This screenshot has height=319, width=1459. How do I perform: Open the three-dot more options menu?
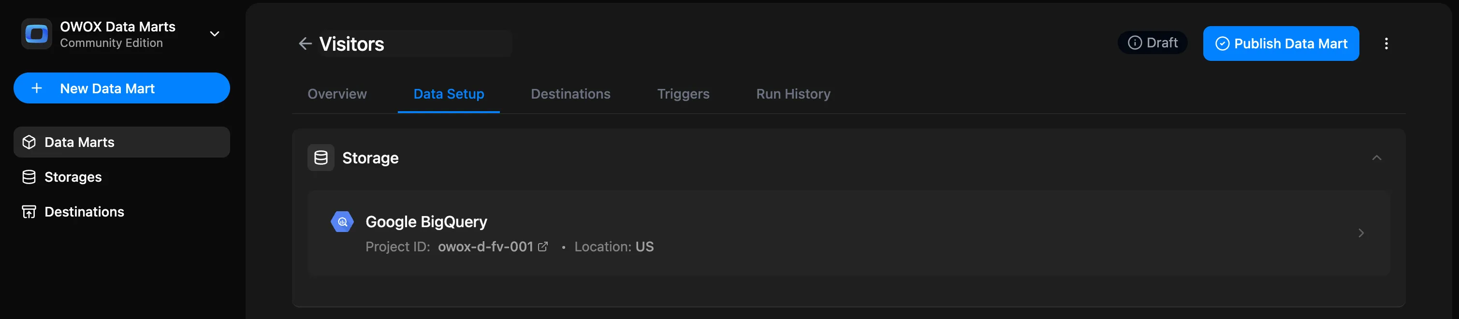[x=1386, y=43]
